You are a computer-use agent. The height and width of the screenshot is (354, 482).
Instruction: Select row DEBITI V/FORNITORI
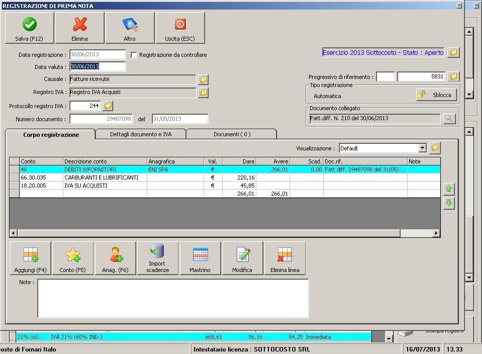pos(225,169)
